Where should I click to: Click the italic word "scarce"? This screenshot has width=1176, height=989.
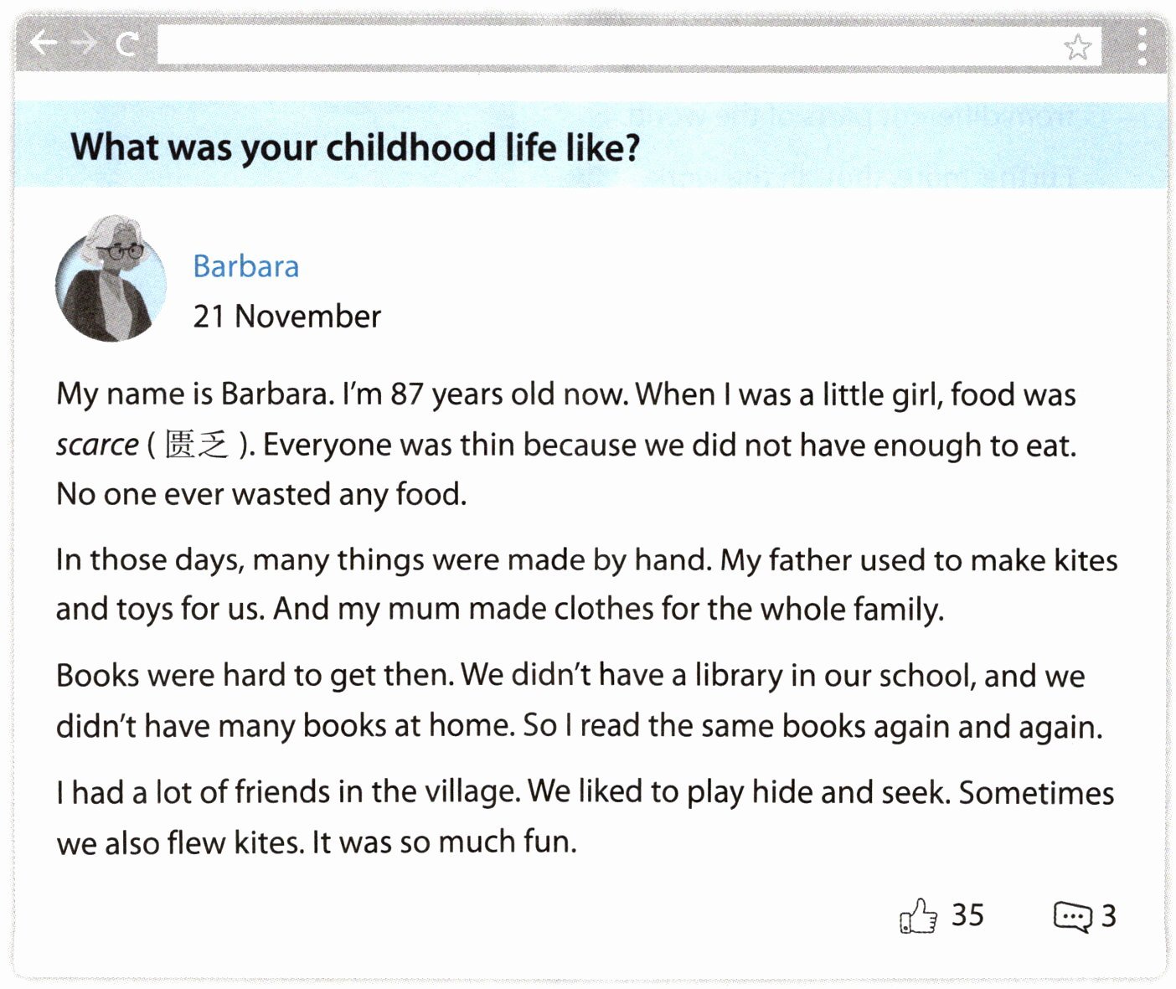[97, 445]
